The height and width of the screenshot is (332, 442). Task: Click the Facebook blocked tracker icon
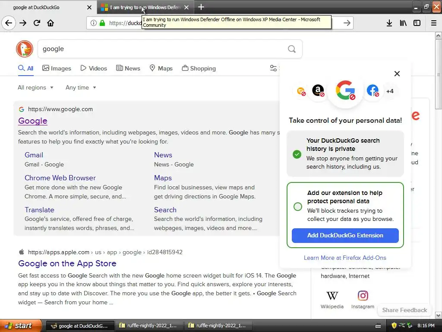(x=373, y=91)
